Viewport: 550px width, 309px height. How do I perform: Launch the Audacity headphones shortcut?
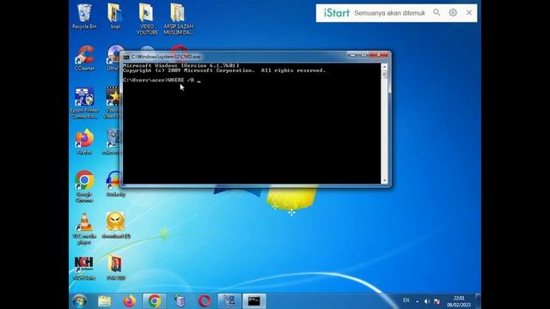point(115,184)
